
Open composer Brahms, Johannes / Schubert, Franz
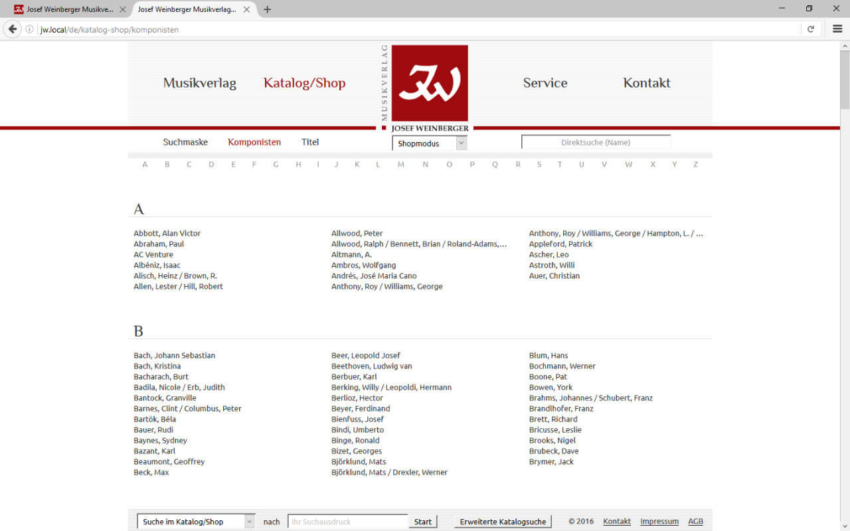pyautogui.click(x=591, y=398)
